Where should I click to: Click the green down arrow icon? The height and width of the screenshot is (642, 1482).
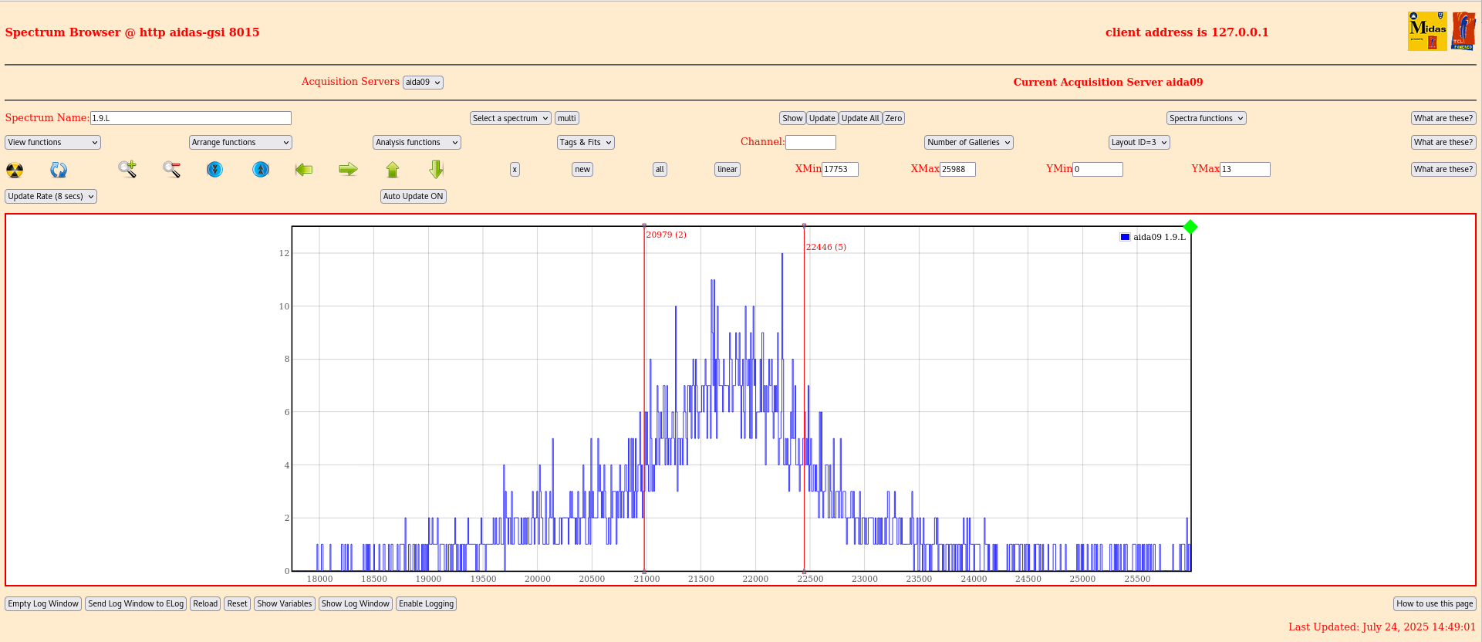[436, 169]
